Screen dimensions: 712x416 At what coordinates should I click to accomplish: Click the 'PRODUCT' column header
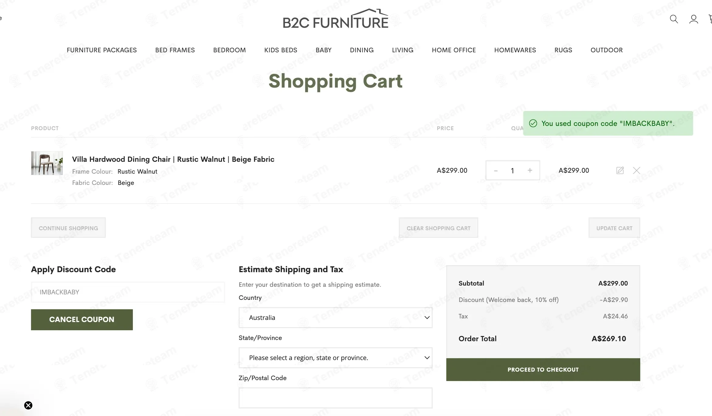point(45,128)
